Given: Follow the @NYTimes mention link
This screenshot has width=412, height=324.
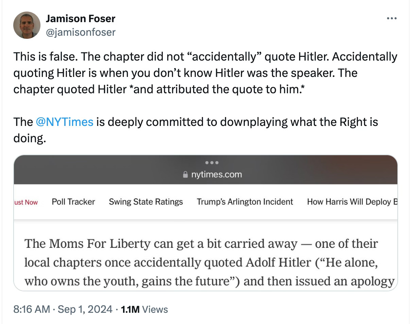Looking at the screenshot, I should (64, 122).
